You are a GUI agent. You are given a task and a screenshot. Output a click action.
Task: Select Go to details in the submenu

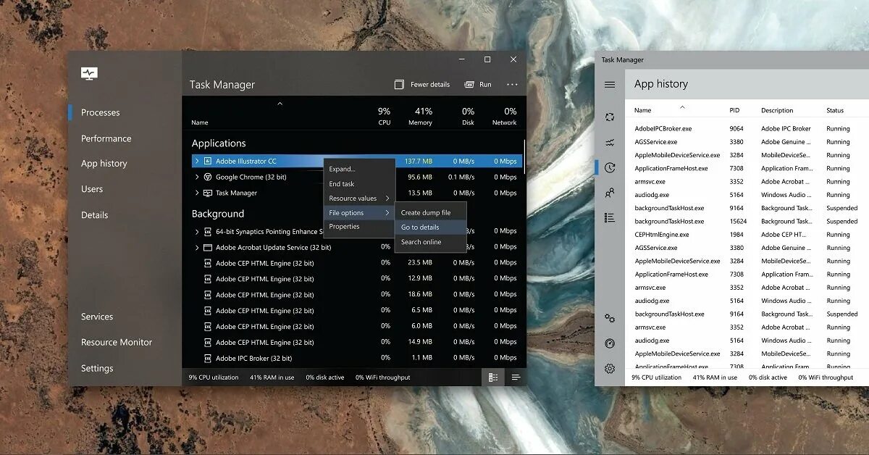430,227
